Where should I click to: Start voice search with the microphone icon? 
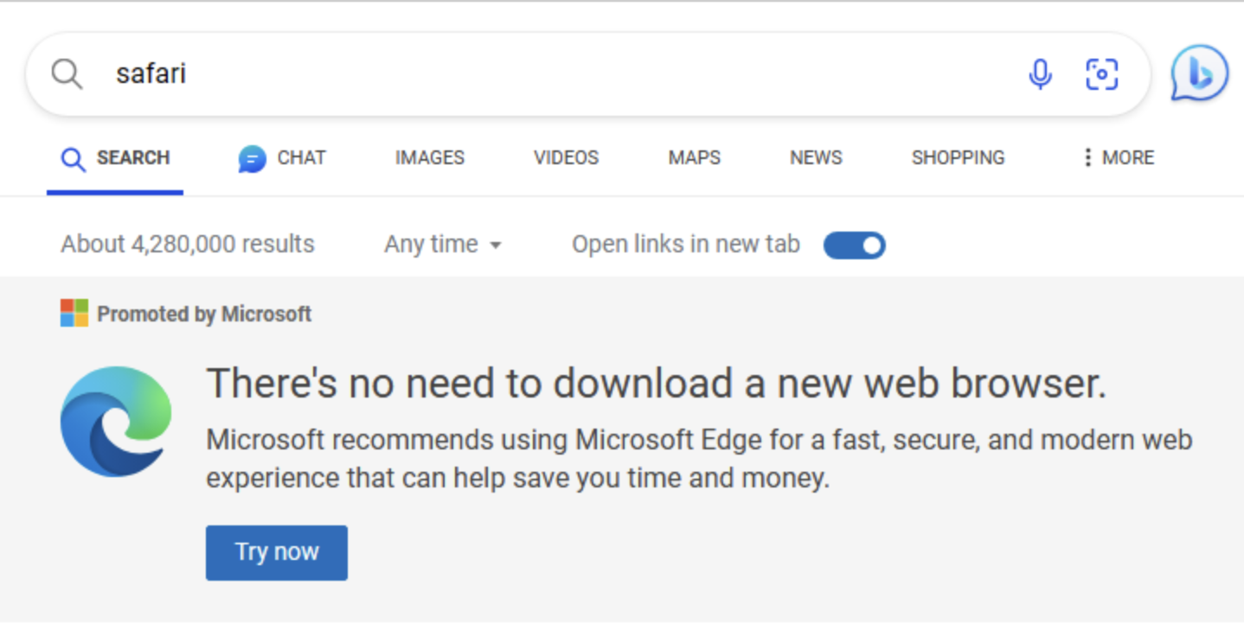[x=1040, y=74]
